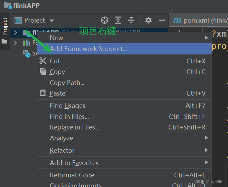This screenshot has height=187, width=228.
Task: Open the Project panel settings gear
Action: pos(148,20)
